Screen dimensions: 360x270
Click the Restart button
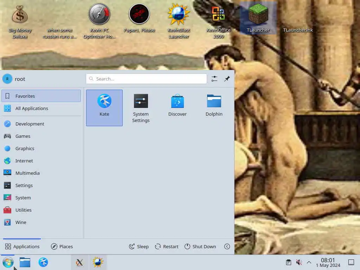tap(167, 246)
